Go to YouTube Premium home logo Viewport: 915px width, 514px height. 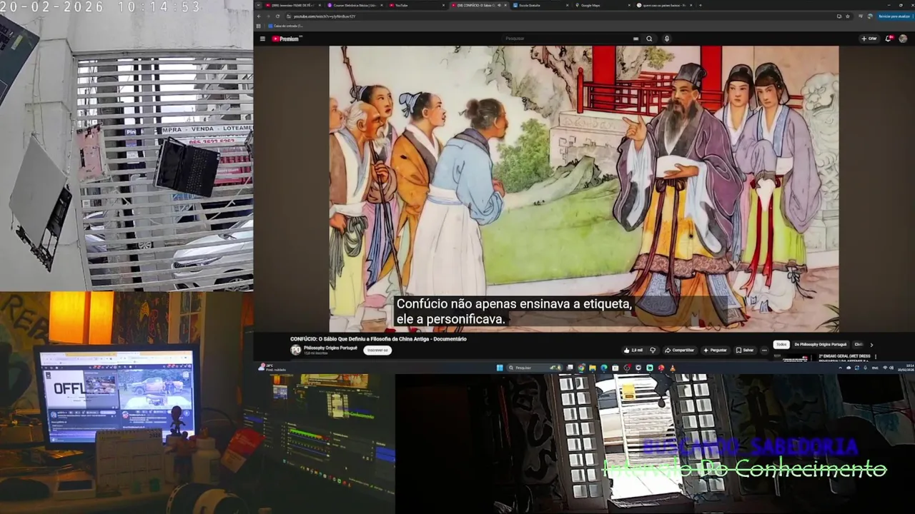tap(286, 39)
